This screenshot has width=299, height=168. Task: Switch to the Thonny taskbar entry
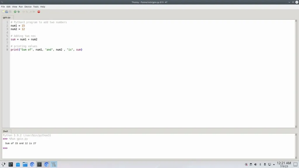coord(54,164)
